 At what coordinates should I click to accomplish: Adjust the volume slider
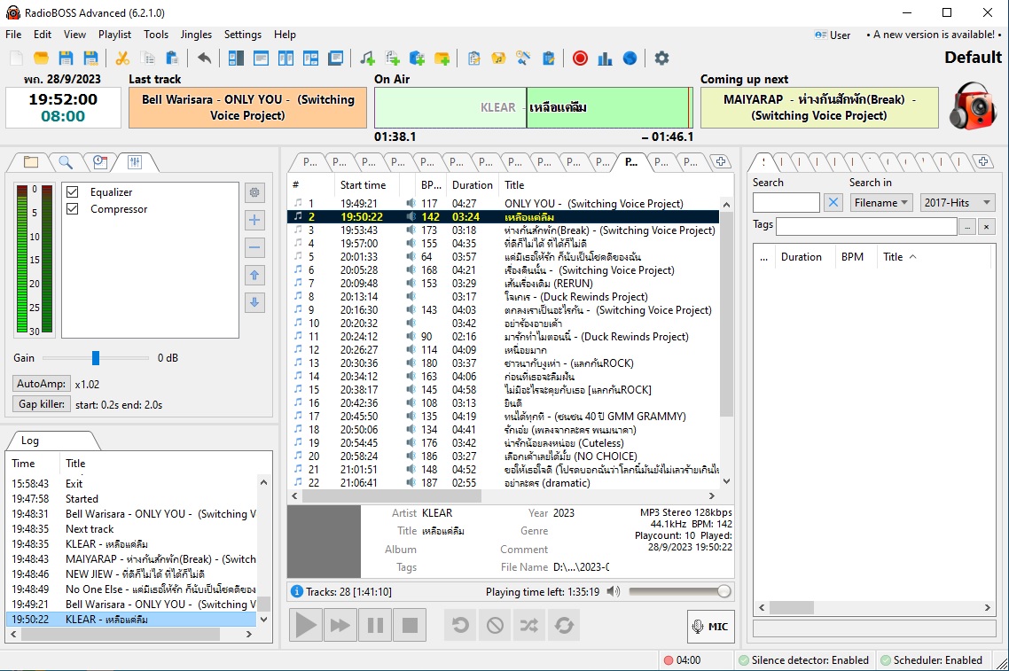coord(679,591)
